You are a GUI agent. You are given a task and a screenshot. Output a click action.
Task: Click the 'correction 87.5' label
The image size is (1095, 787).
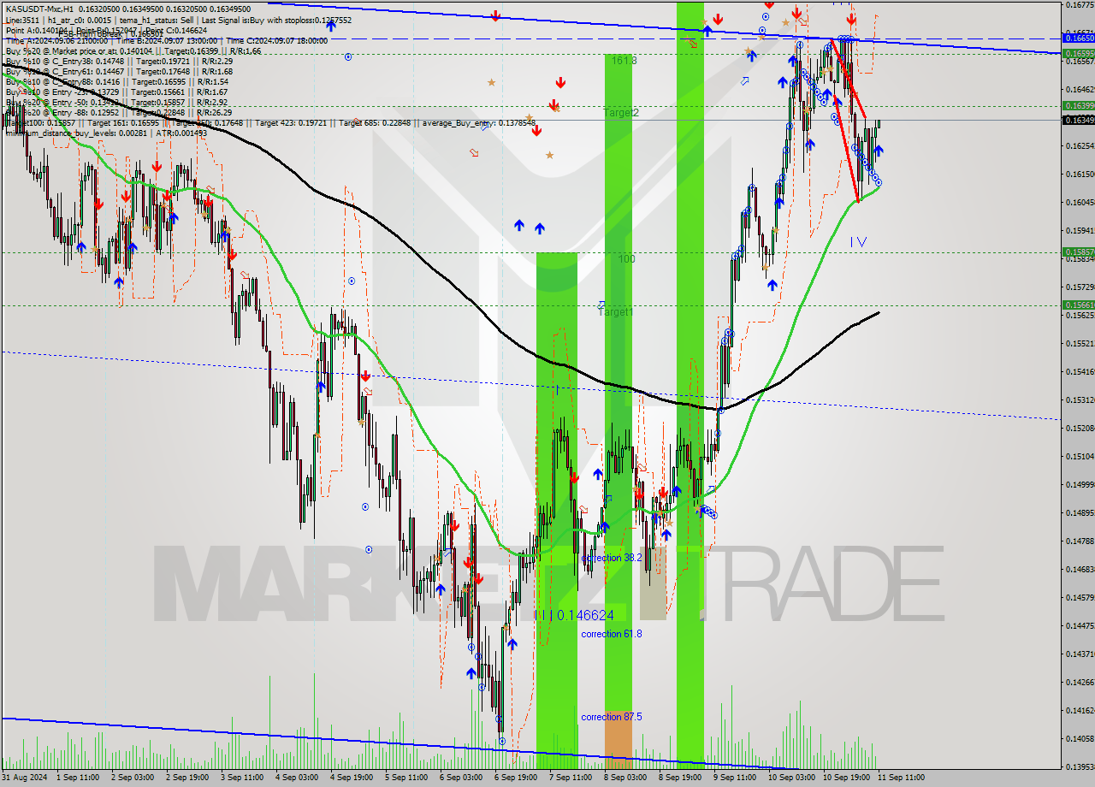[611, 717]
